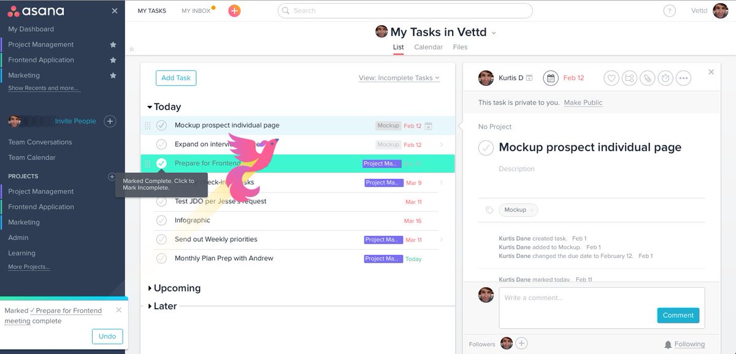Image resolution: width=736 pixels, height=354 pixels.
Task: Complete the Test JDO per Jesse's request task
Action: (x=161, y=201)
